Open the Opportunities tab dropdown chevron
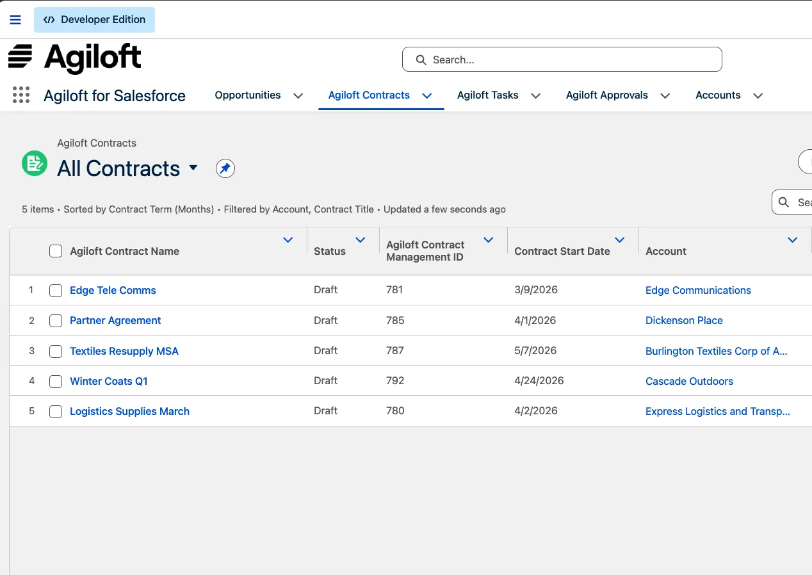812x575 pixels. [298, 96]
